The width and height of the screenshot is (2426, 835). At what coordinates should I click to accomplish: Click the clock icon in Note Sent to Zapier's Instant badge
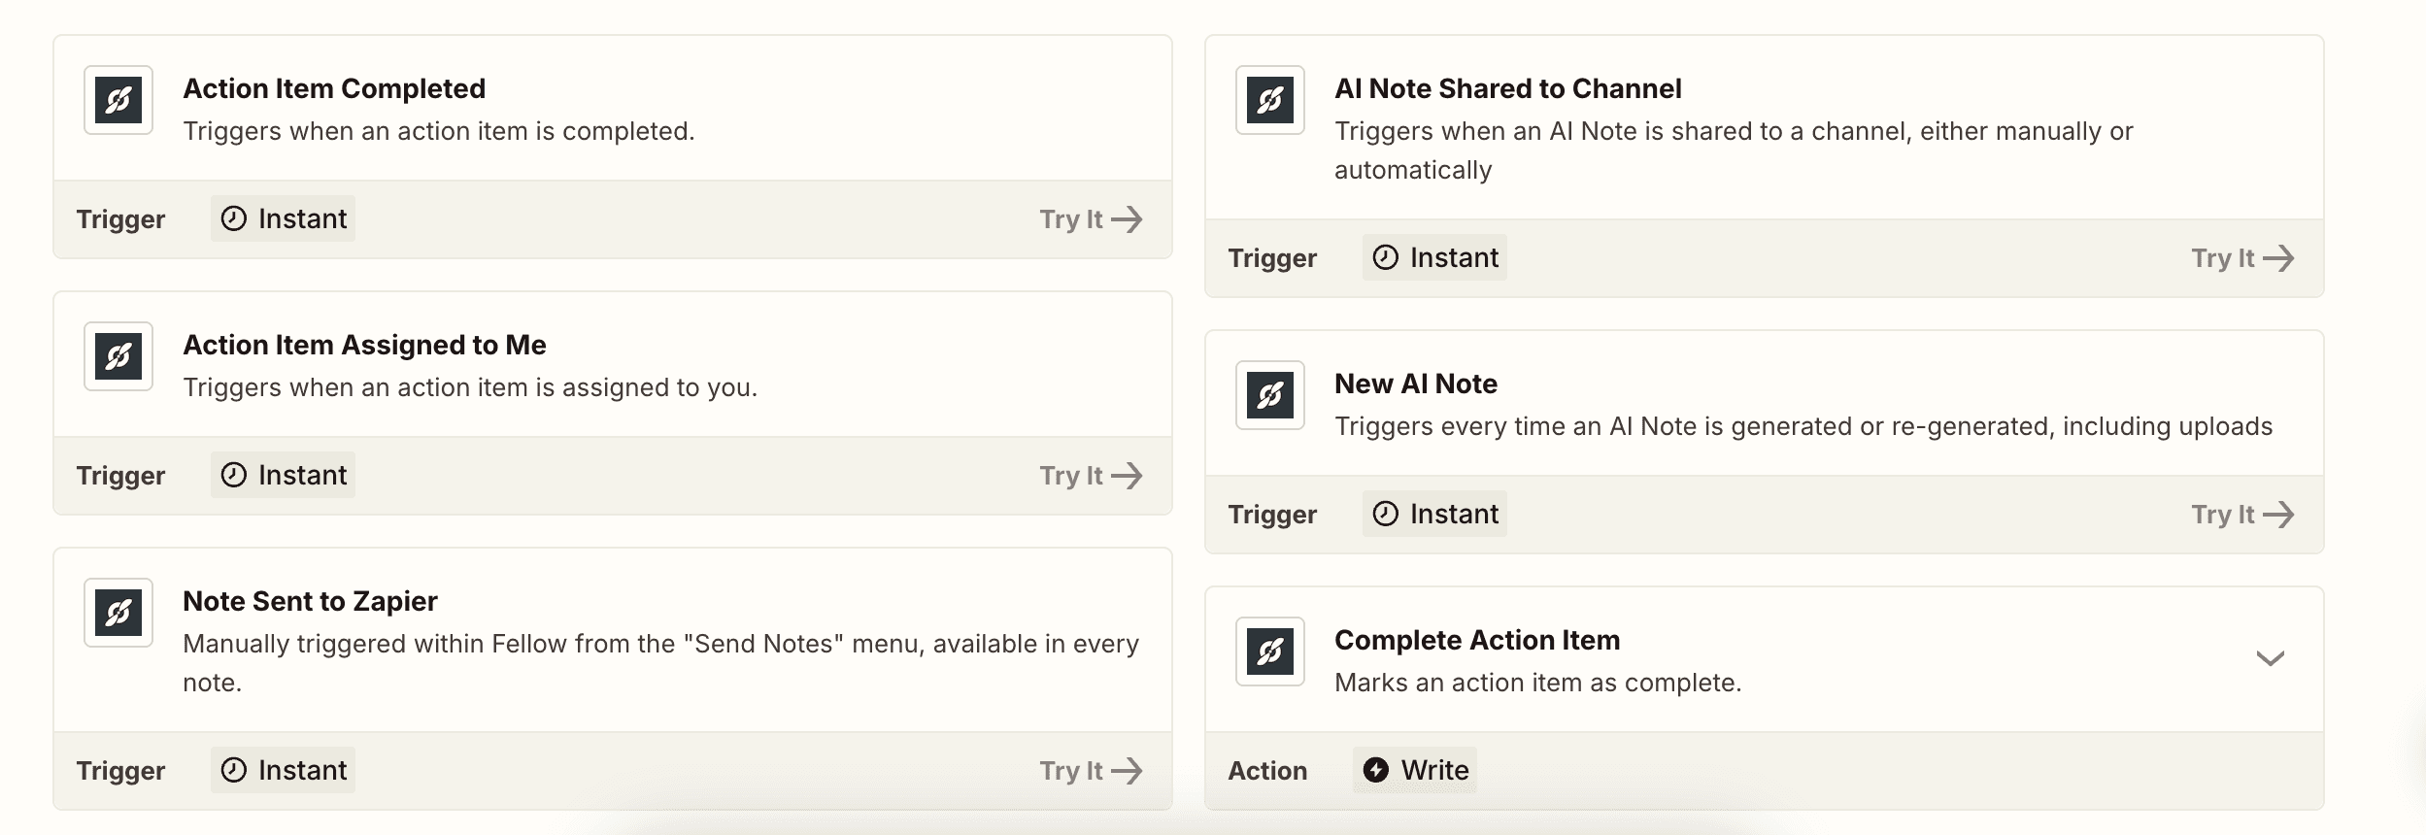click(234, 770)
